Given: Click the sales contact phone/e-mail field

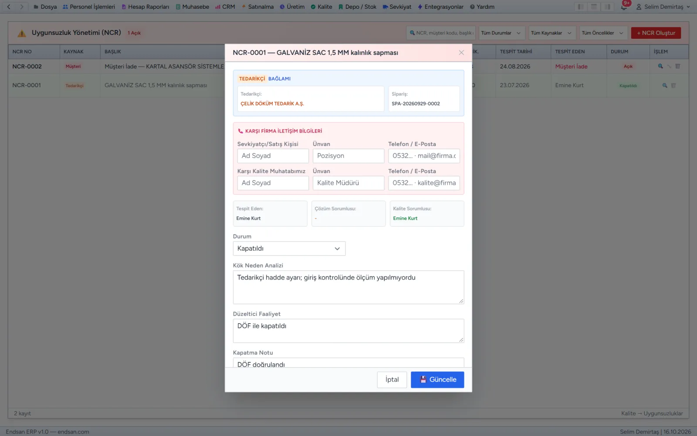Looking at the screenshot, I should coord(424,156).
